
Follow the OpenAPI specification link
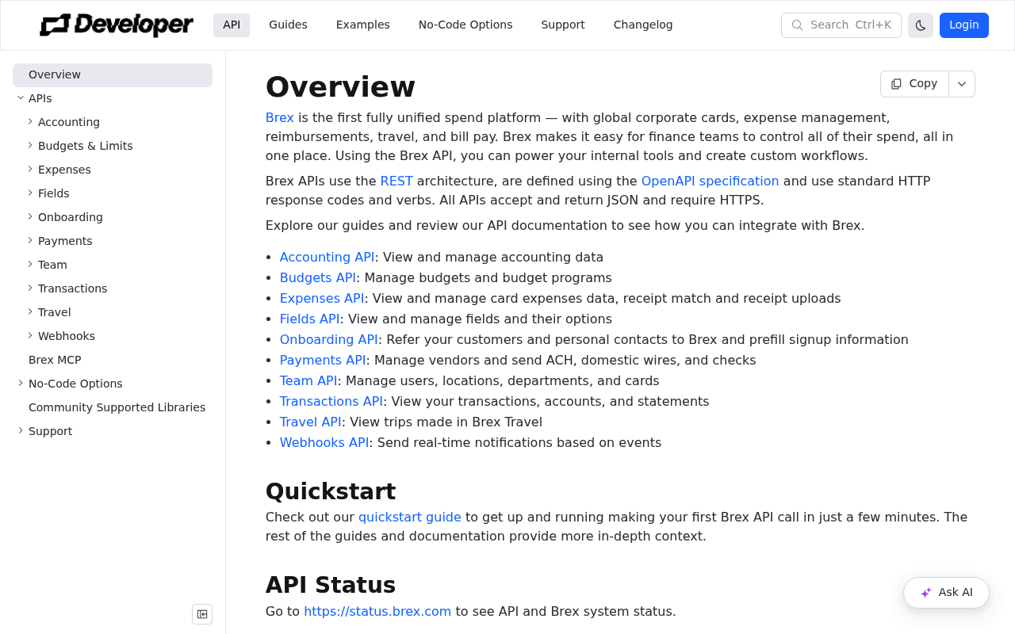tap(710, 181)
